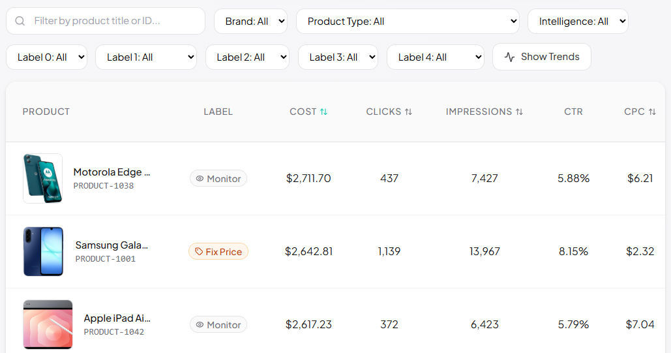Click the $2.32 CPC value
The image size is (671, 353).
click(640, 251)
